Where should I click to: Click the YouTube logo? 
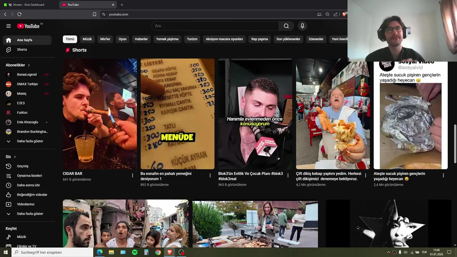click(28, 26)
